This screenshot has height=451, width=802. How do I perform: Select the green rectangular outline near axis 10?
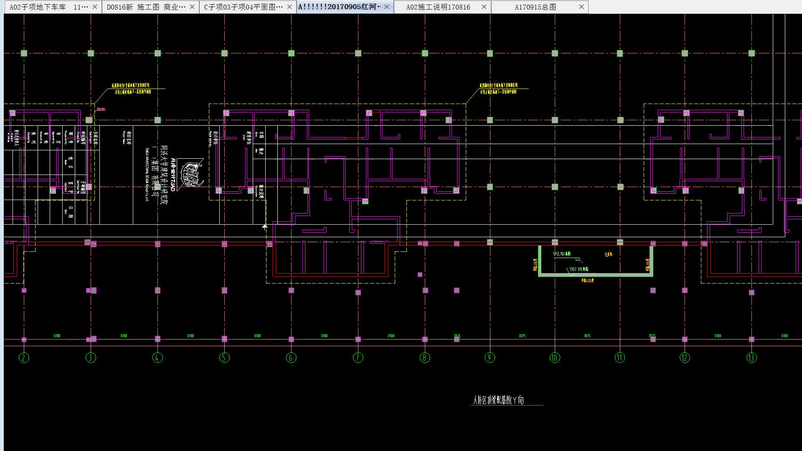coord(595,275)
